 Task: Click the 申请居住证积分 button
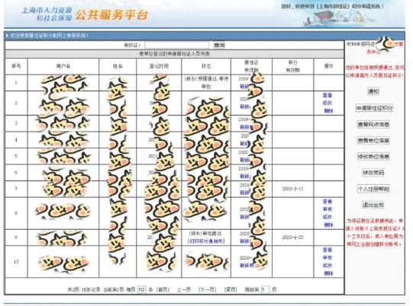tap(374, 108)
